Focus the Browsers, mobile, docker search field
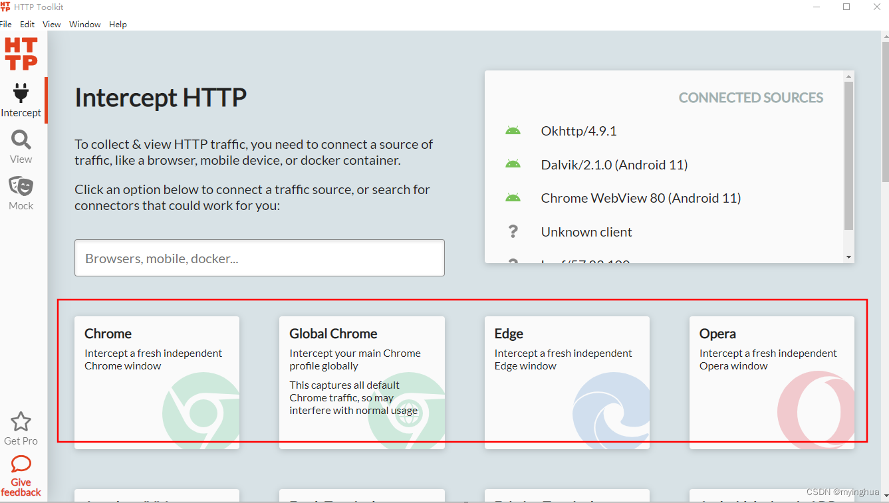Image resolution: width=889 pixels, height=503 pixels. pos(259,258)
